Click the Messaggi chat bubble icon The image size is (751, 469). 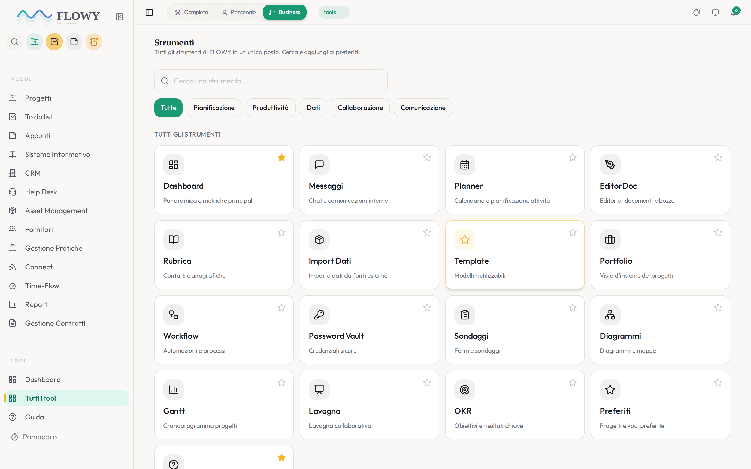pyautogui.click(x=319, y=164)
